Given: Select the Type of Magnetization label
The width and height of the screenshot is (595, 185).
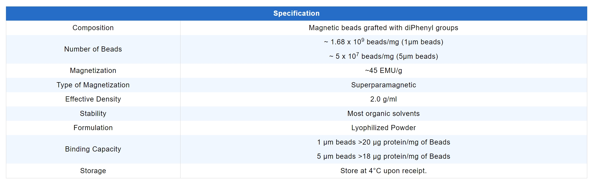Looking at the screenshot, I should point(93,85).
